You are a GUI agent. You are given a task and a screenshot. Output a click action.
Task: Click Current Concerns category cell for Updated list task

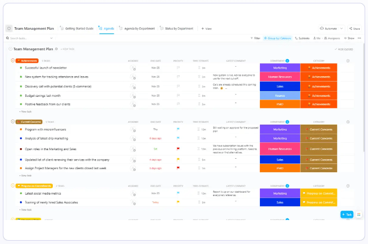tap(319, 160)
